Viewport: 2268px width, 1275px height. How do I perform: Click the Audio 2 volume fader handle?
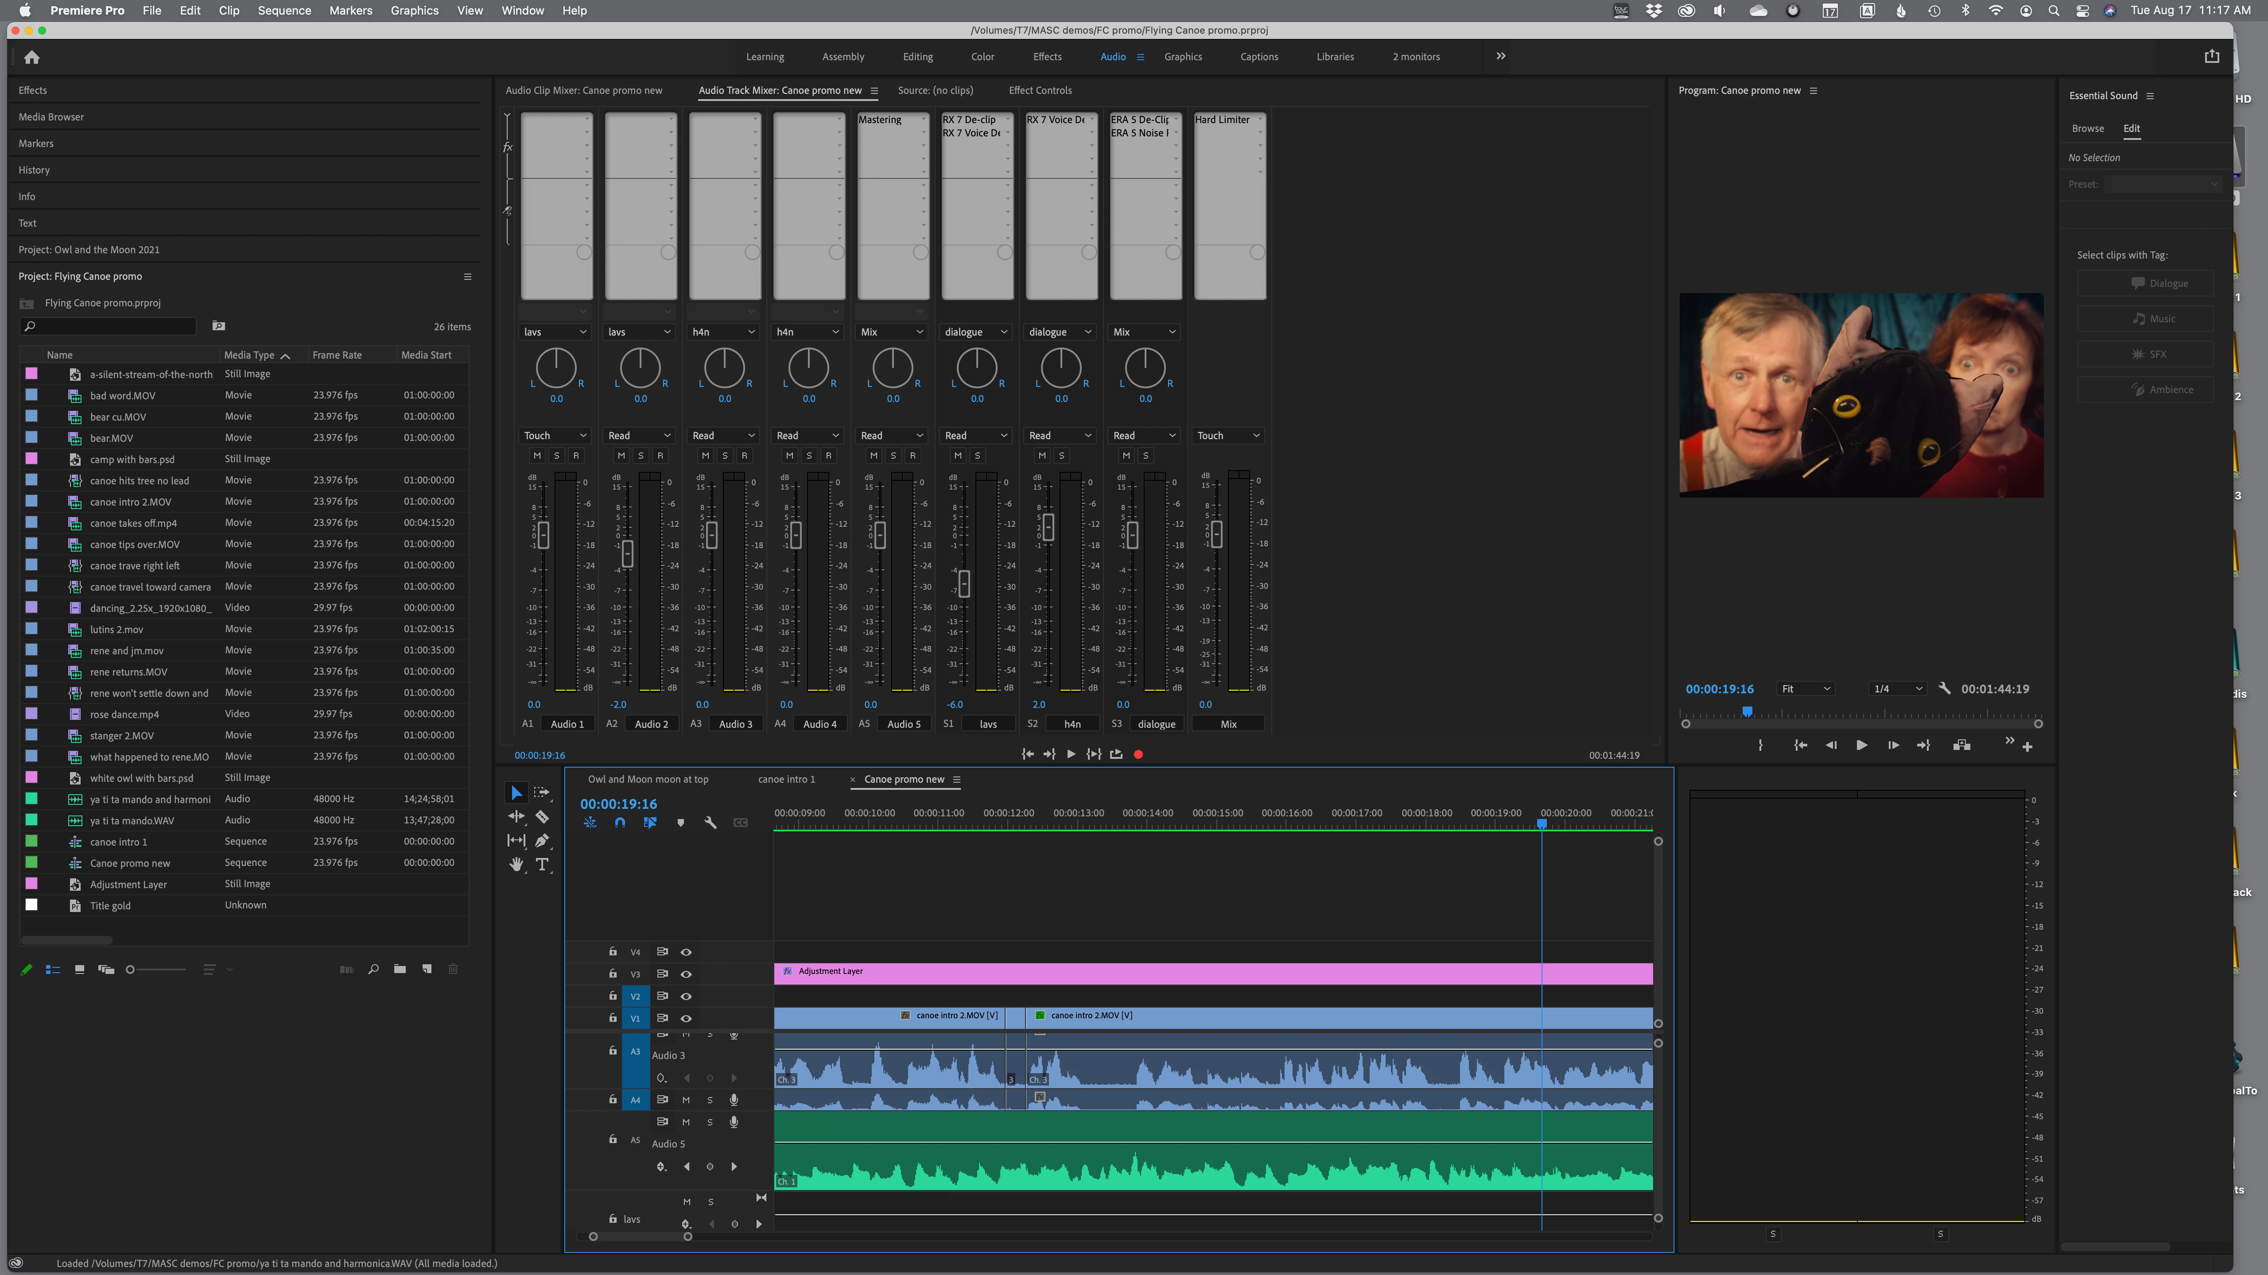click(628, 552)
